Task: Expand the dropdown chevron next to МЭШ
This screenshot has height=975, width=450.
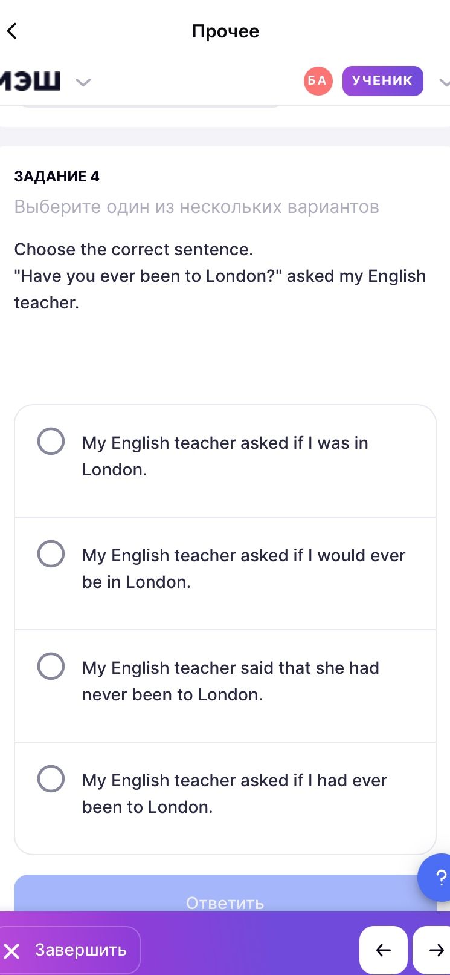Action: click(x=83, y=82)
